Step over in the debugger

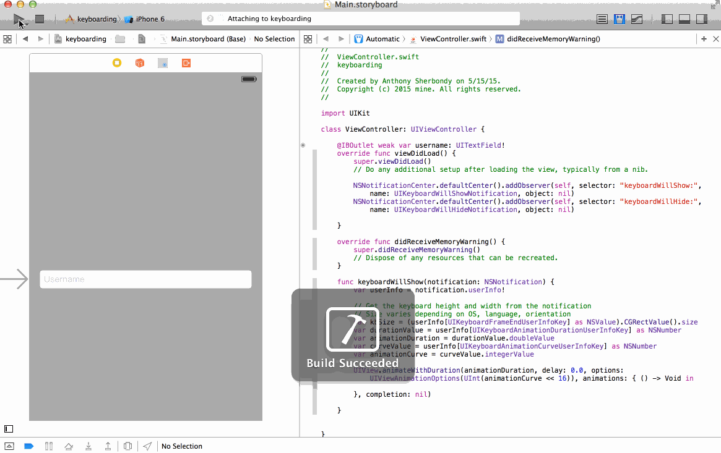point(69,446)
